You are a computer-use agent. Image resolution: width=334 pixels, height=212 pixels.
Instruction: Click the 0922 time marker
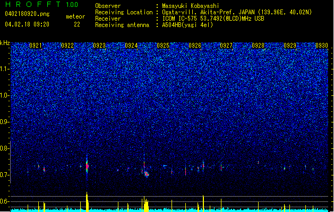tap(67, 46)
